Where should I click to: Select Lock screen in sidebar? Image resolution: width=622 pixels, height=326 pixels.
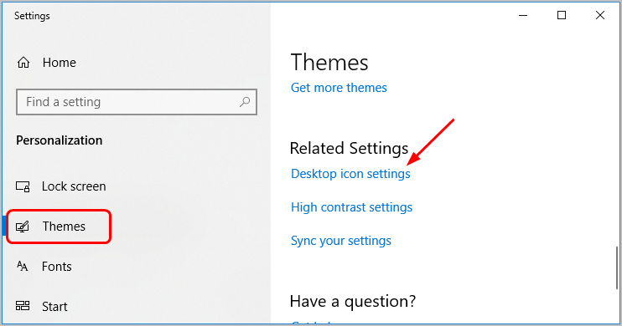pyautogui.click(x=74, y=186)
